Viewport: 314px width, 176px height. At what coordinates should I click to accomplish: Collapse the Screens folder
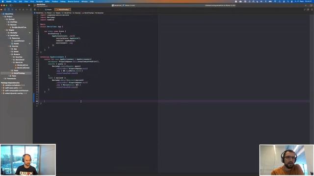tap(10, 54)
